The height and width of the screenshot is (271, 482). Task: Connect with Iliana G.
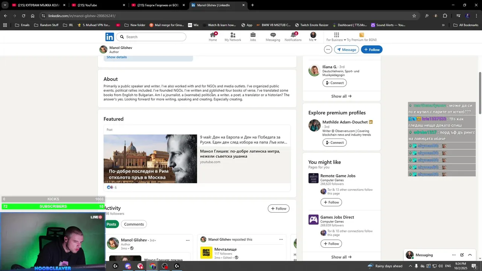[x=335, y=83]
